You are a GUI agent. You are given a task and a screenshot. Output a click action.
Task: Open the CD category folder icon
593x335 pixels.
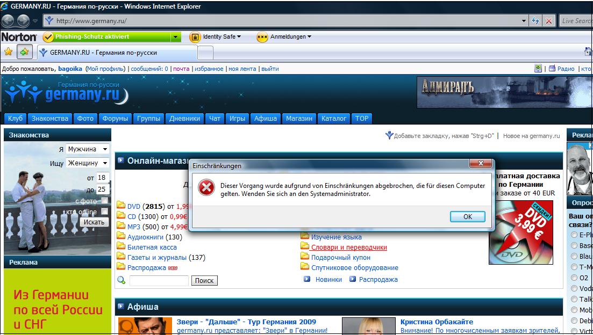121,216
